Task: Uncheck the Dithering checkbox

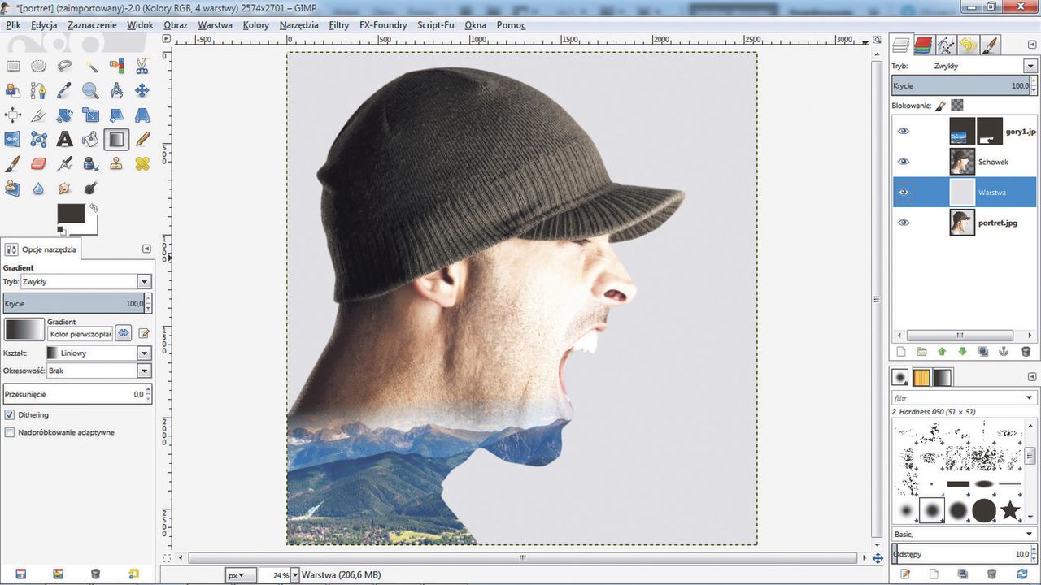Action: (x=10, y=414)
